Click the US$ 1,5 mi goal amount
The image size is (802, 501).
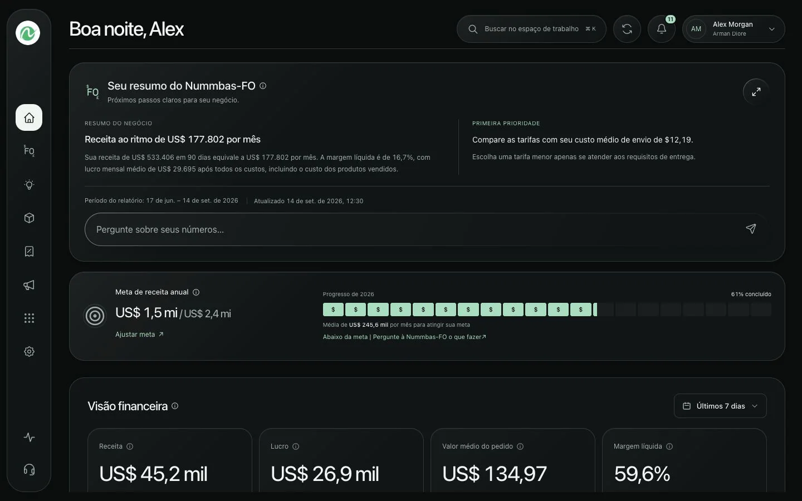146,313
